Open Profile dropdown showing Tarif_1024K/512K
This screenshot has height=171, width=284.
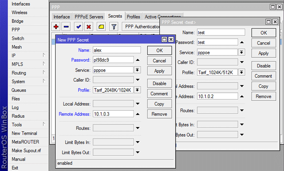(241, 72)
